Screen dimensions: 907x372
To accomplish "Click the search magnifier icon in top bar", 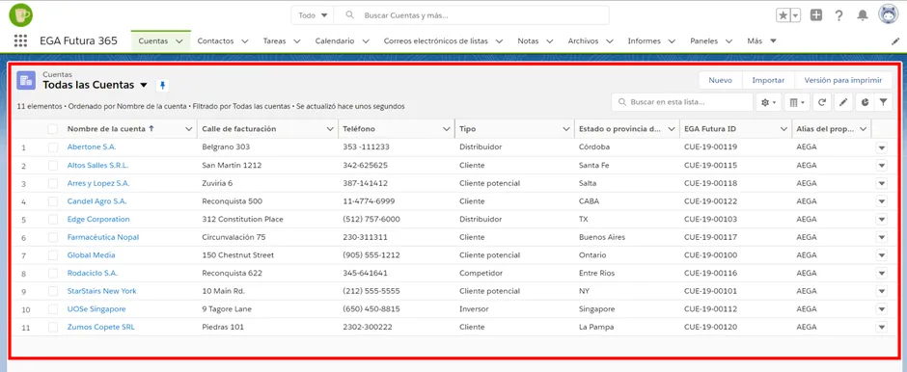I will pyautogui.click(x=349, y=15).
